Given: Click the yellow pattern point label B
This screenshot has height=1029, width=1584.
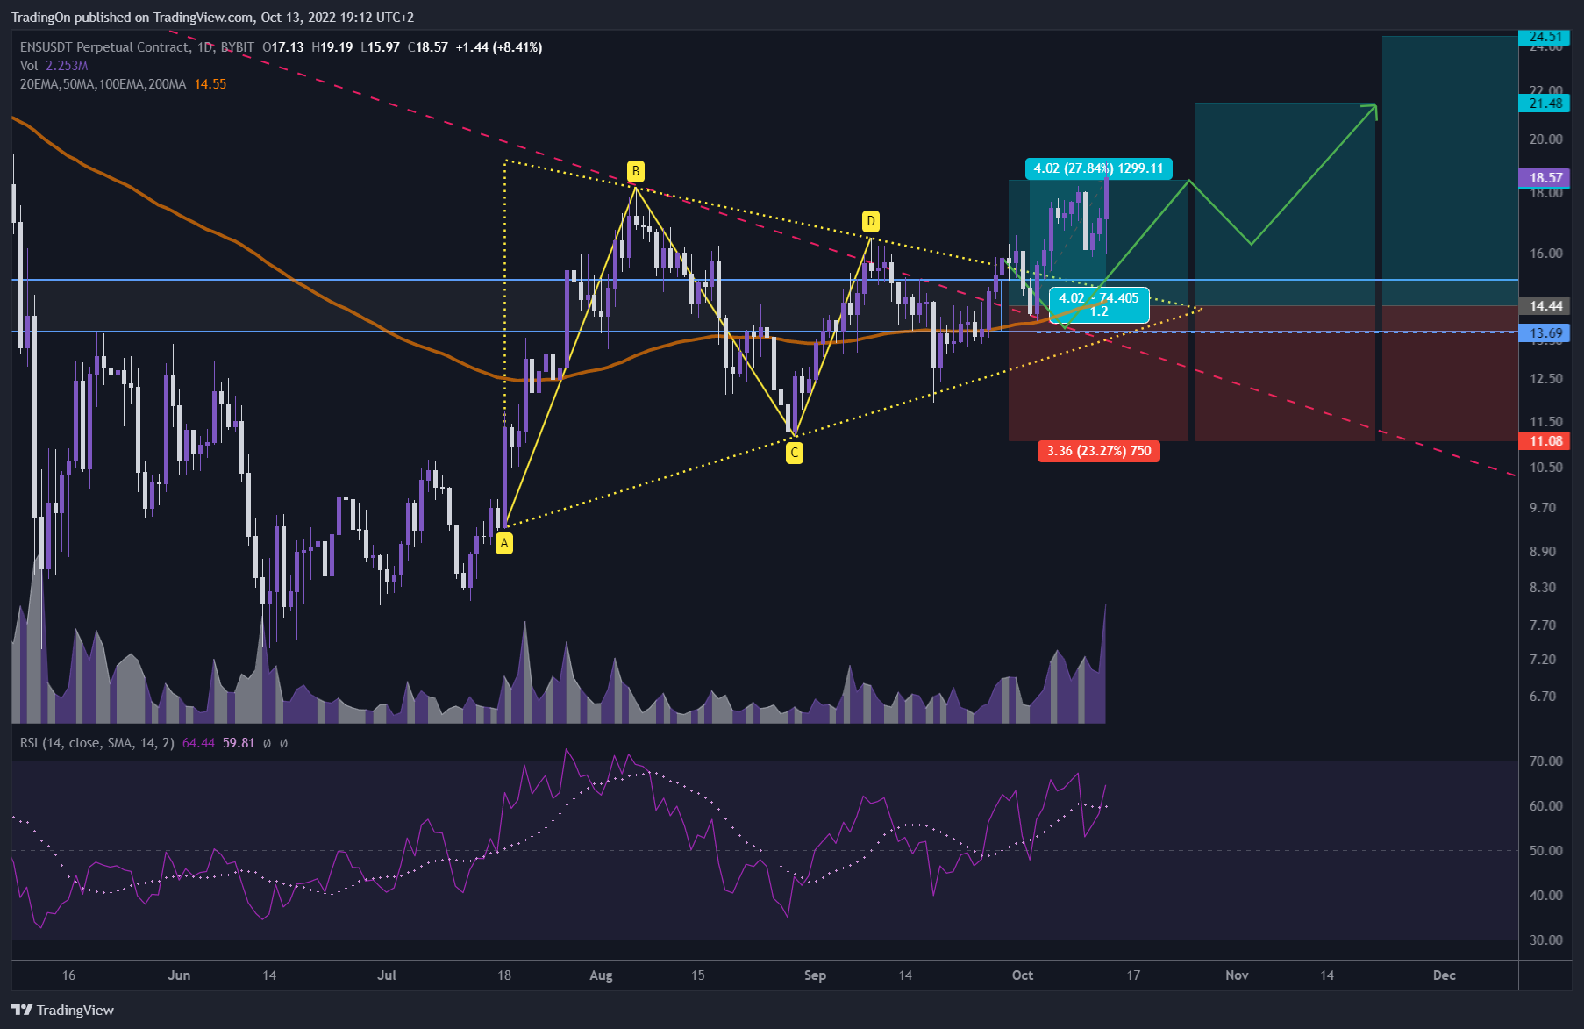Looking at the screenshot, I should tap(636, 171).
